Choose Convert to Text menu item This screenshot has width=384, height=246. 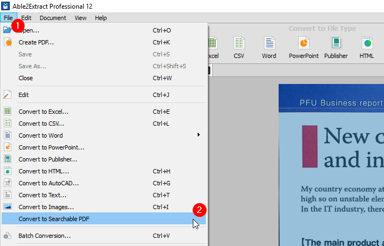click(42, 195)
